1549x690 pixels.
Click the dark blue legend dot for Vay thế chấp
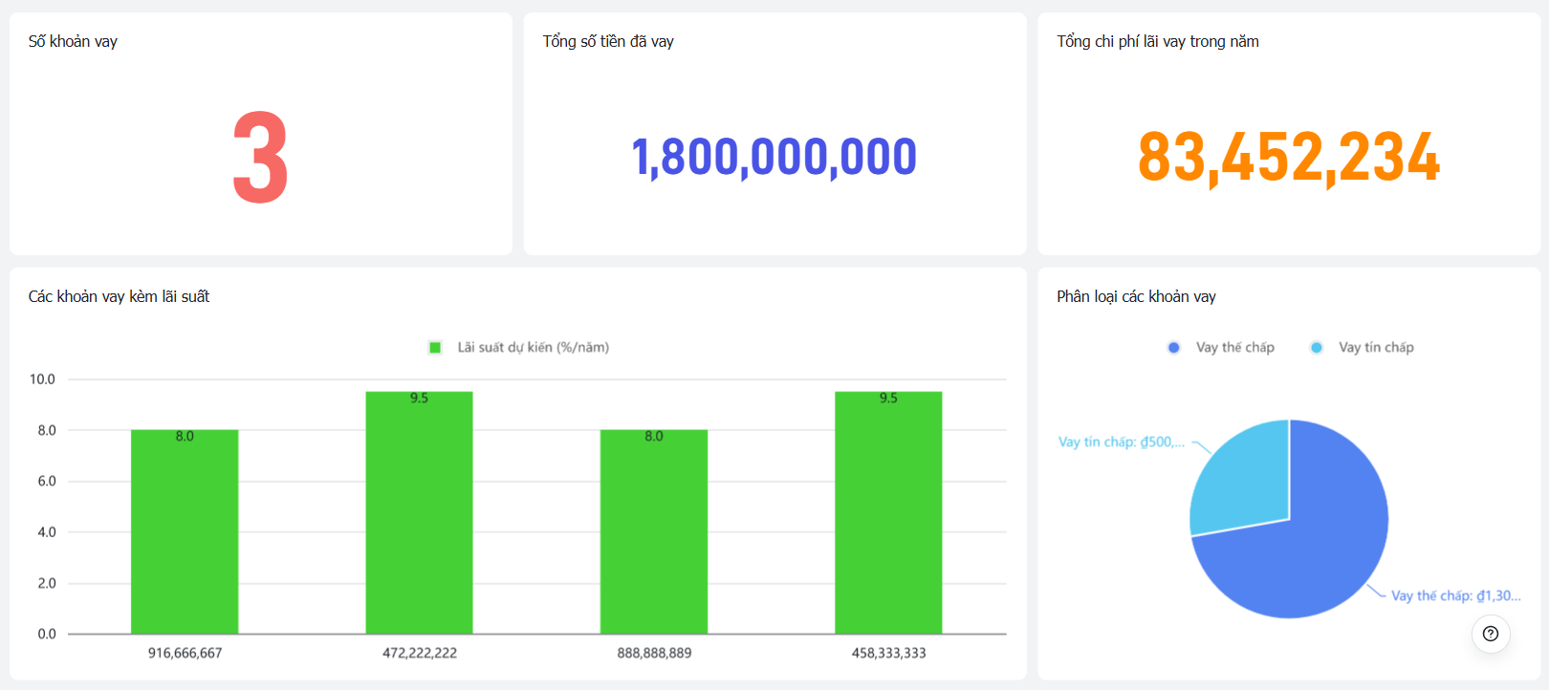click(x=1174, y=348)
